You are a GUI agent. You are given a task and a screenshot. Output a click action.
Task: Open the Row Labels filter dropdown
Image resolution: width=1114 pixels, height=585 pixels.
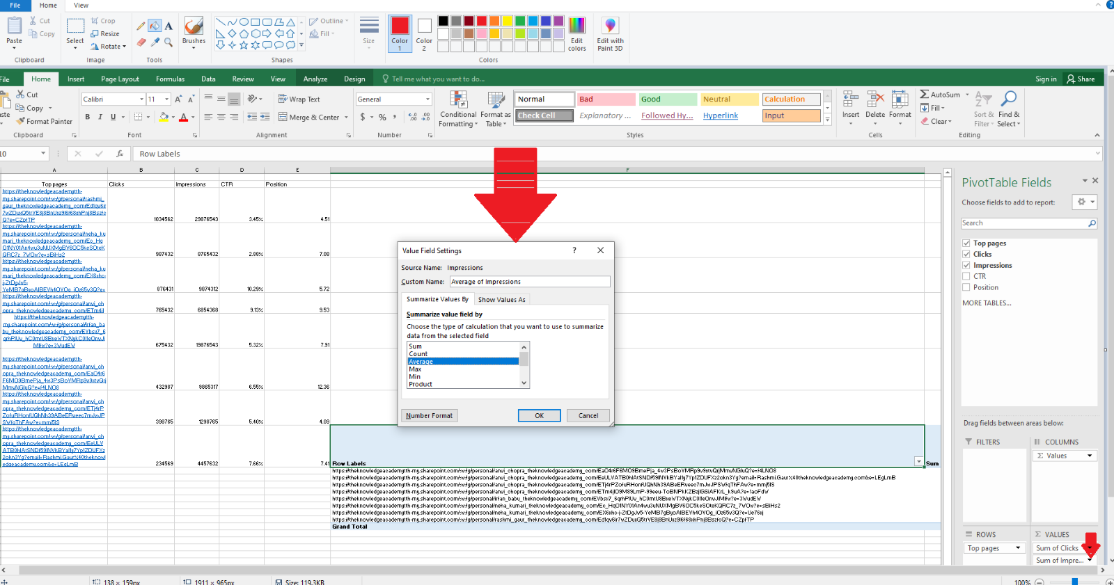(x=918, y=462)
